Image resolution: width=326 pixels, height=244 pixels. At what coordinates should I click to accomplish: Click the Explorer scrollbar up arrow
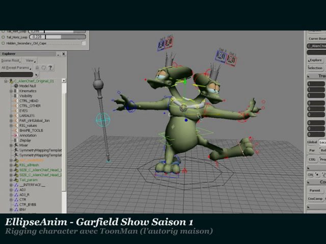(x=64, y=80)
